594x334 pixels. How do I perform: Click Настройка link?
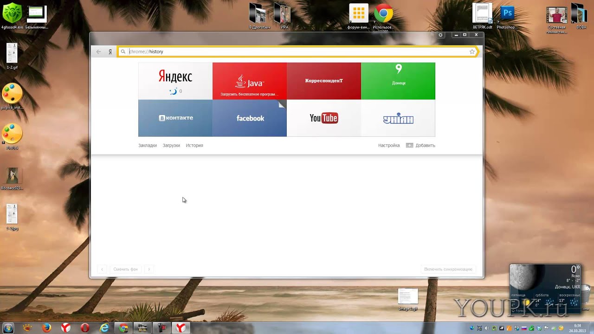click(x=389, y=145)
